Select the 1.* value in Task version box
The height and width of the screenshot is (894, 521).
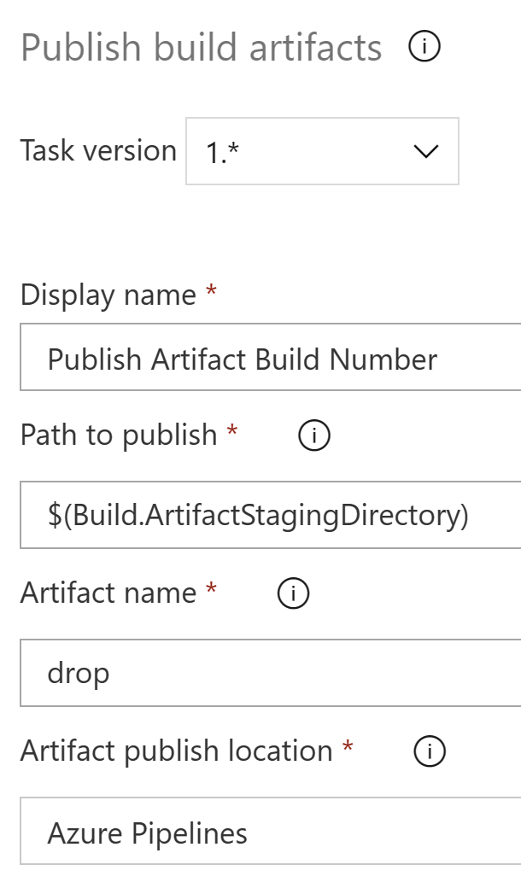pos(222,152)
